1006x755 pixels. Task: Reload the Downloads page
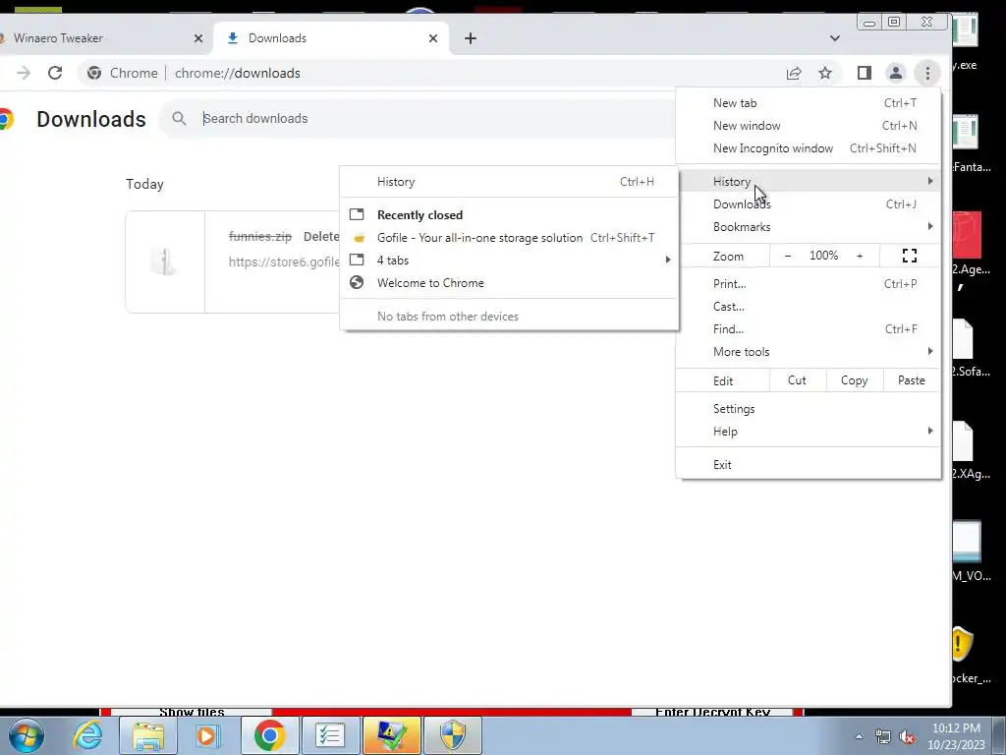[55, 73]
